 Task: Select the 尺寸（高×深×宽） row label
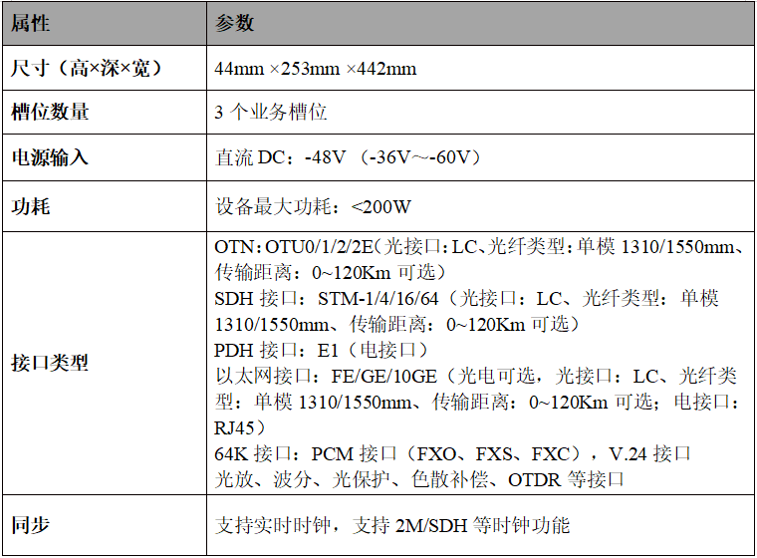tap(86, 69)
